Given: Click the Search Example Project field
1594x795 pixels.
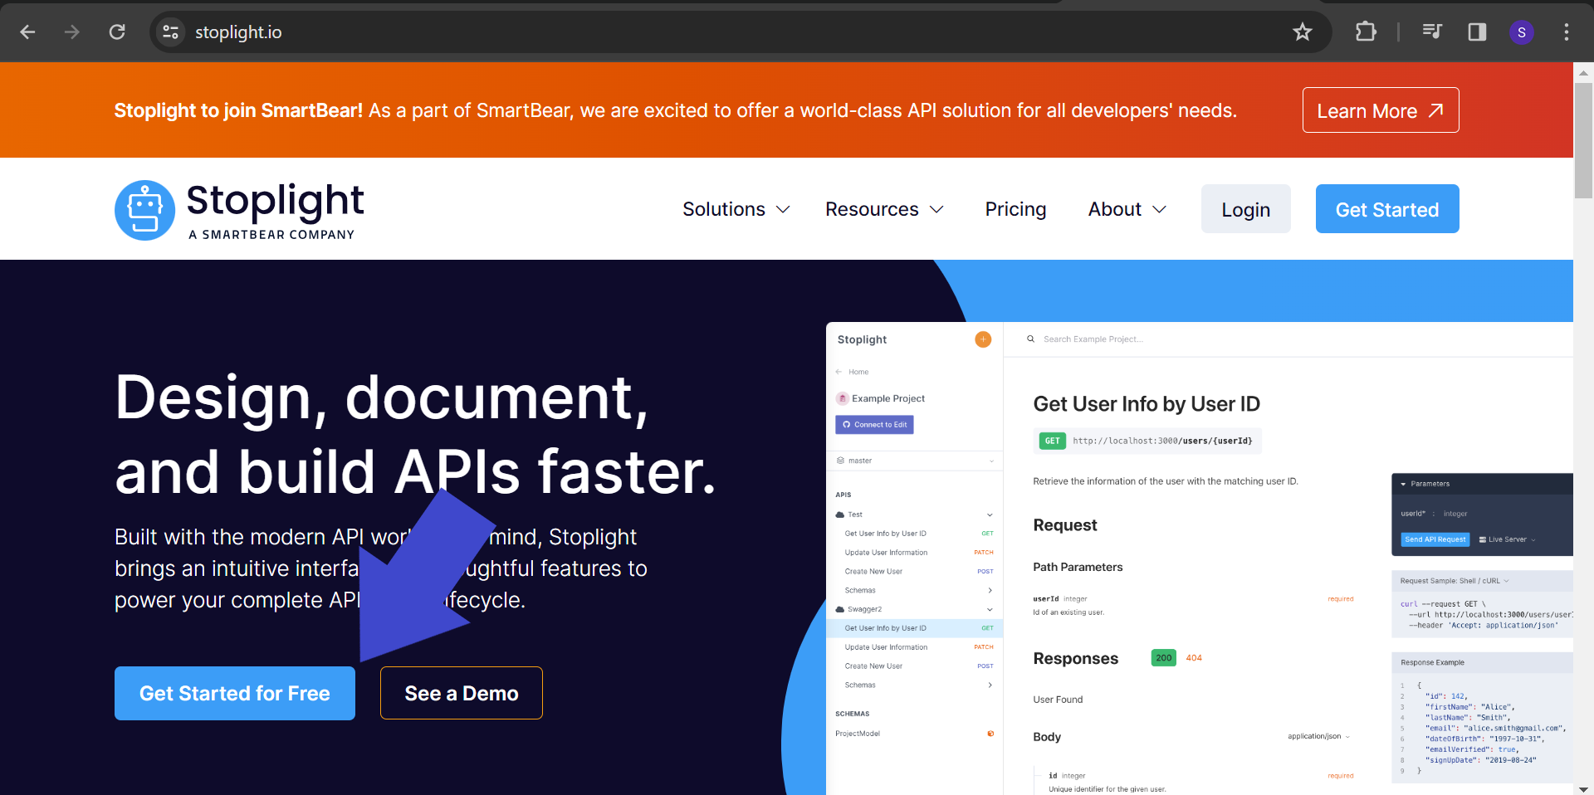Looking at the screenshot, I should click(1093, 339).
